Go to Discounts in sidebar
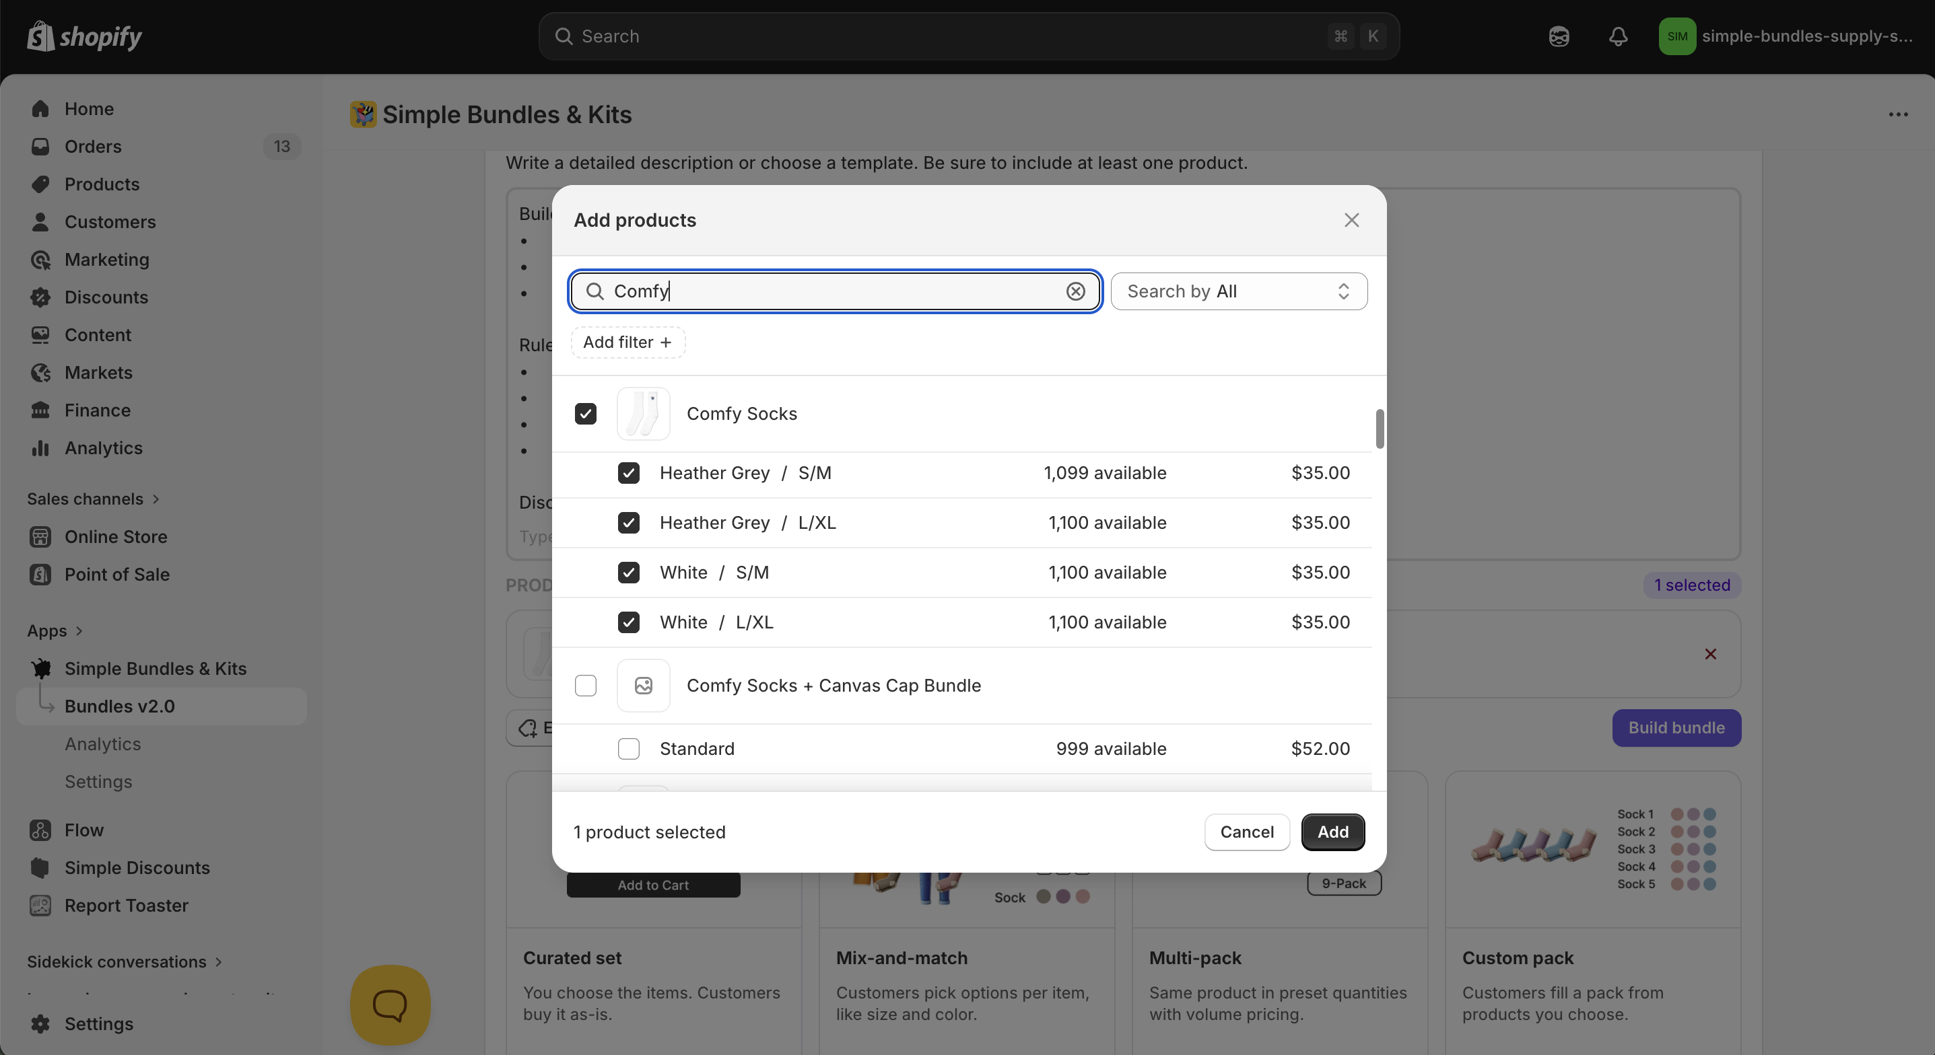Screen dimensions: 1935x1055 (x=106, y=297)
